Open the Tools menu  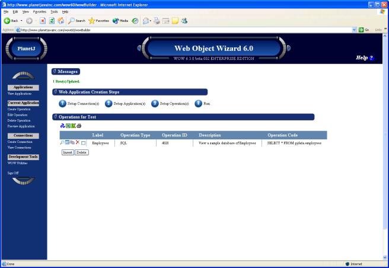pyautogui.click(x=54, y=11)
